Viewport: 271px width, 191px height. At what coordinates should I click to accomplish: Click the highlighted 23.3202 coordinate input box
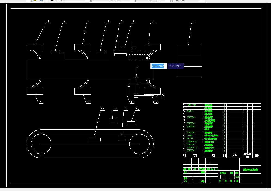(158, 66)
